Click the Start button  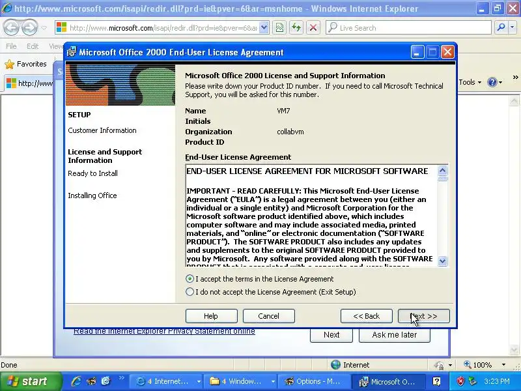(x=31, y=381)
